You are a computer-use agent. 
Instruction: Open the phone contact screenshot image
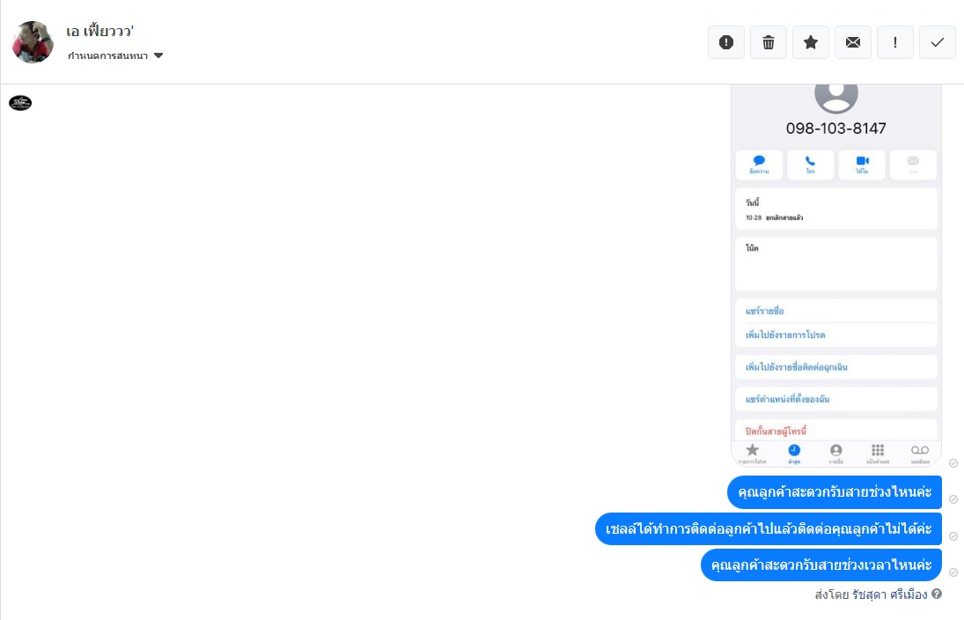click(x=836, y=276)
